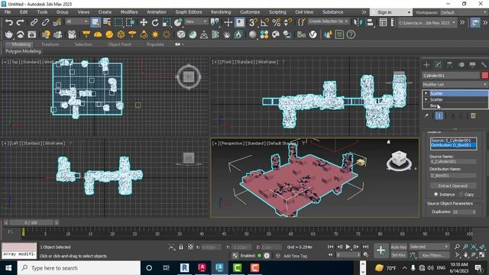
Task: Click the Auto Key button
Action: (399, 247)
